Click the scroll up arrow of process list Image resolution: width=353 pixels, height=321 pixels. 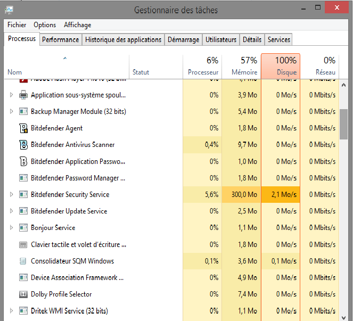pyautogui.click(x=343, y=85)
